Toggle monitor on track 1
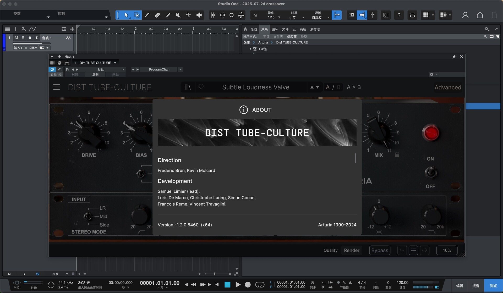The image size is (503, 293). click(37, 38)
